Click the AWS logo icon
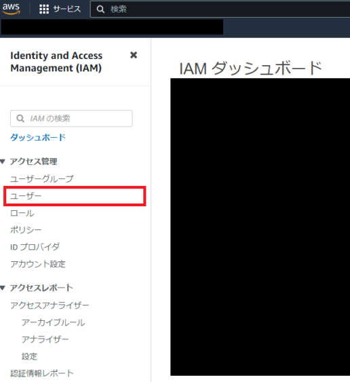Image resolution: width=350 pixels, height=382 pixels. [x=11, y=9]
